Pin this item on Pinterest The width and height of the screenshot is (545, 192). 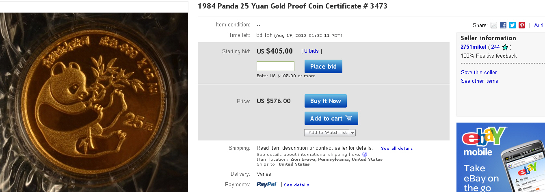coord(522,25)
